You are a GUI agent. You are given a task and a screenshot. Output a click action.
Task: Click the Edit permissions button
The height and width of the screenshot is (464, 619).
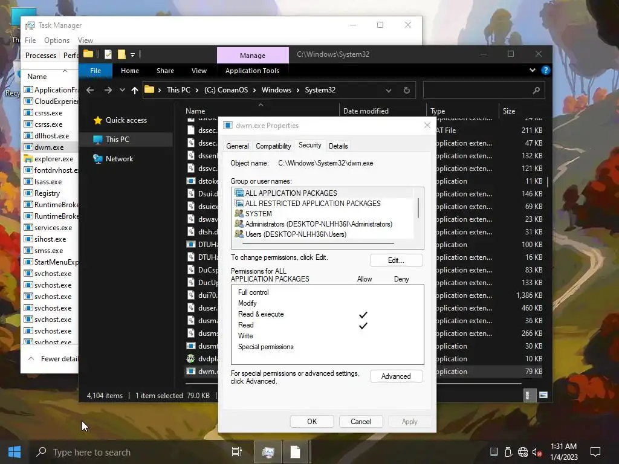396,260
